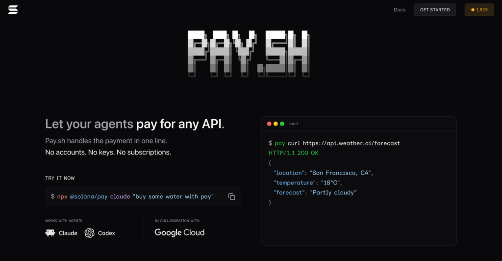Click the HTTP/1.1 200 OK line
Screen dimensions: 502x261
294,153
